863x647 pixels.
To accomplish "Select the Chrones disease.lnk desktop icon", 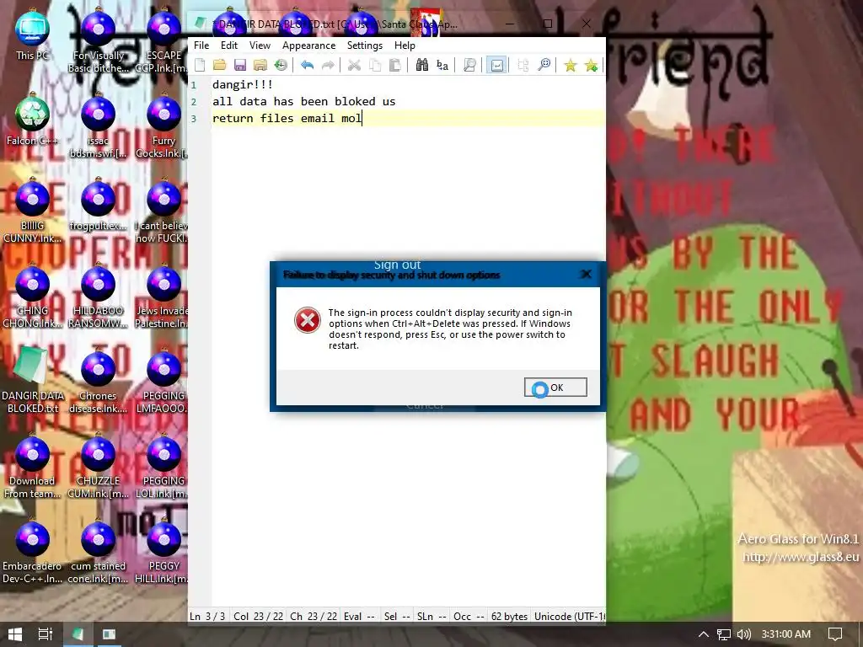I will pos(98,382).
